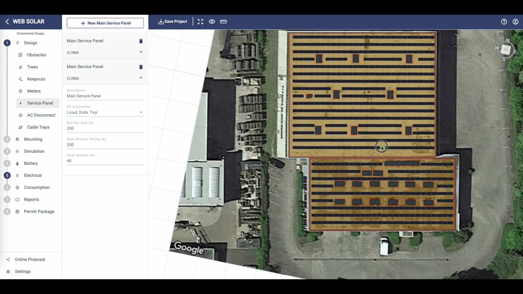Delete the second Main Service Panel
Image resolution: width=523 pixels, height=294 pixels.
(141, 67)
